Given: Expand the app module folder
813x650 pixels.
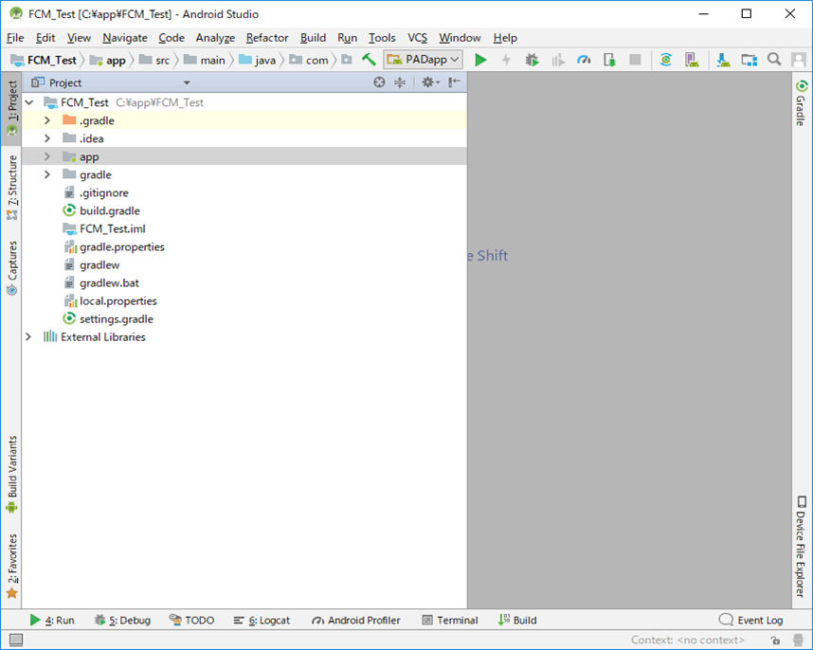Looking at the screenshot, I should click(x=47, y=156).
